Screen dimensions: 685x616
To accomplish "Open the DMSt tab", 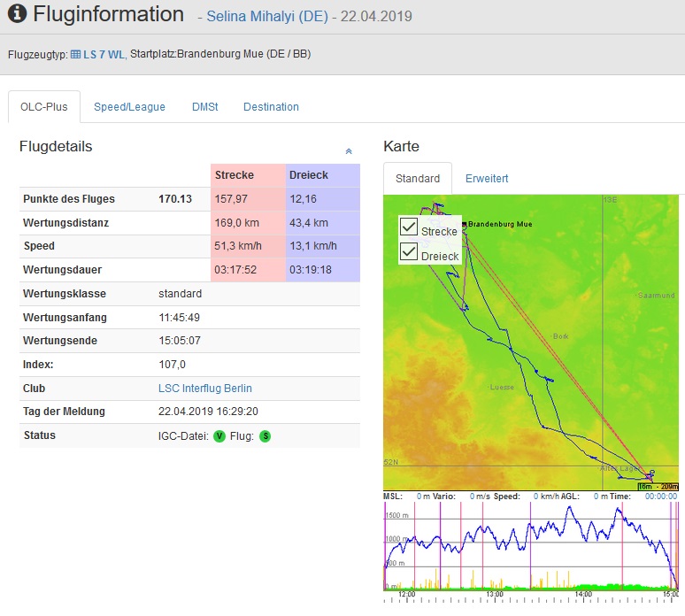I will 204,107.
